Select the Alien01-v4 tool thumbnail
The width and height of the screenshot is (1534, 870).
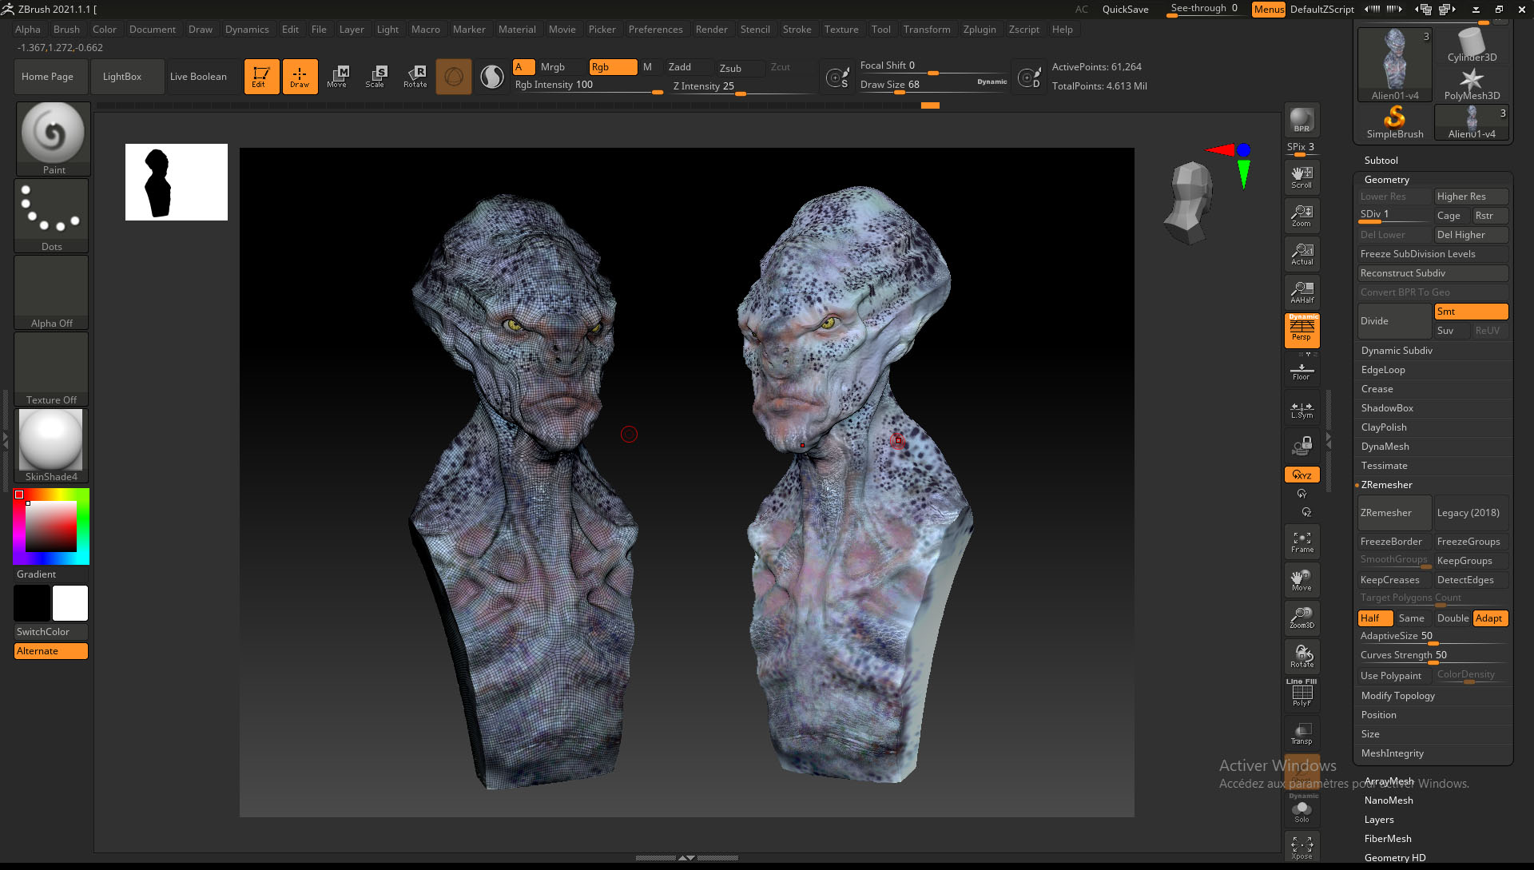1394,64
